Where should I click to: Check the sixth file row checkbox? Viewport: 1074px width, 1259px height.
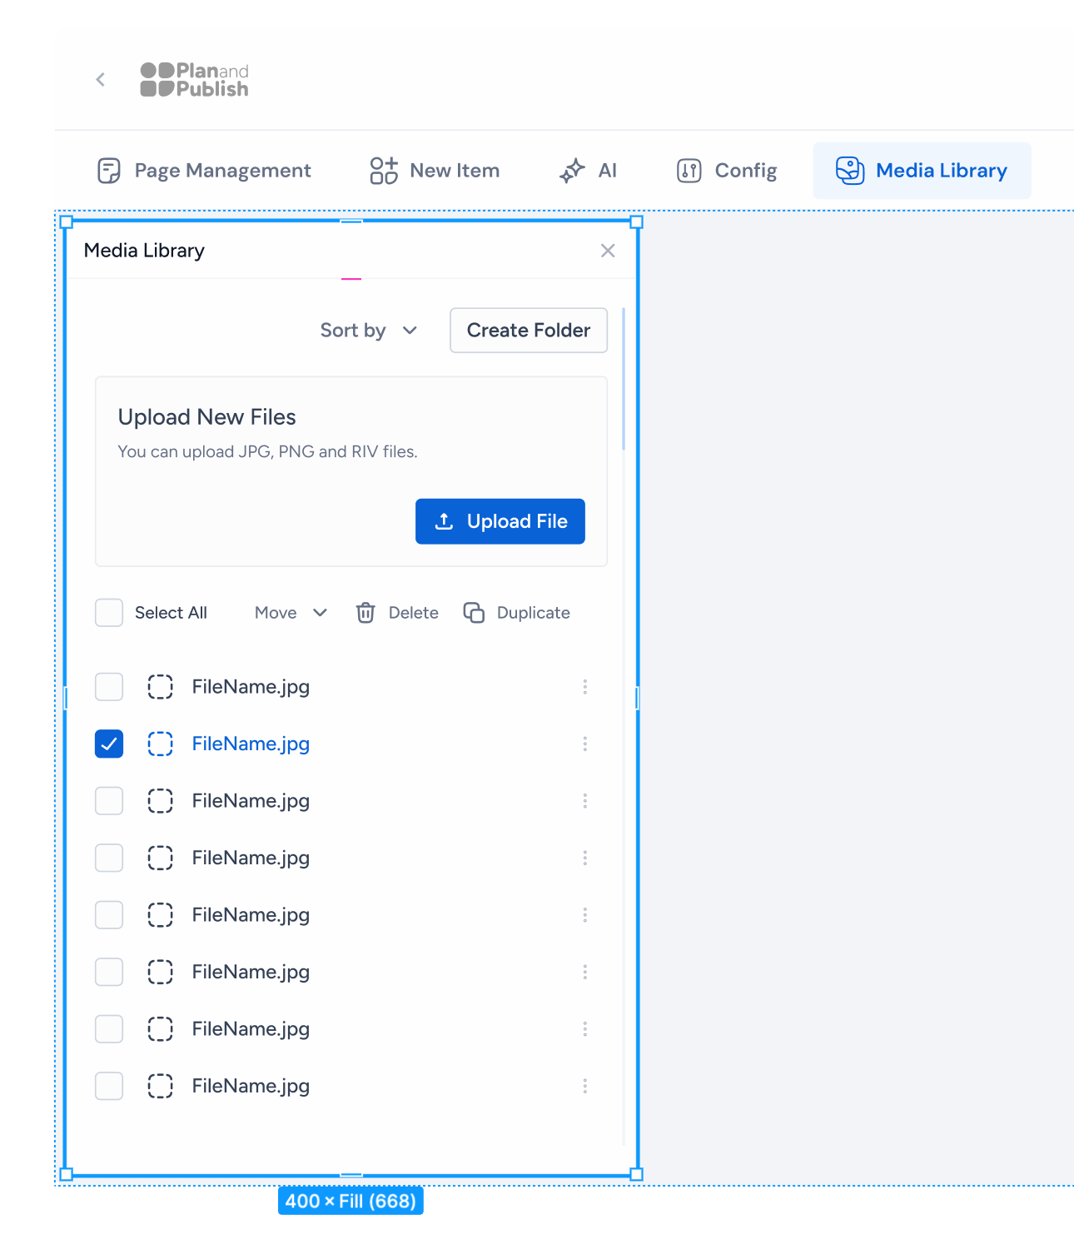pos(109,972)
